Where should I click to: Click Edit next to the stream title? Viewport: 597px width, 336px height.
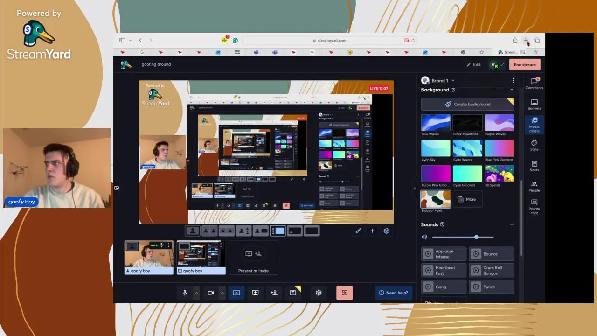pyautogui.click(x=474, y=65)
